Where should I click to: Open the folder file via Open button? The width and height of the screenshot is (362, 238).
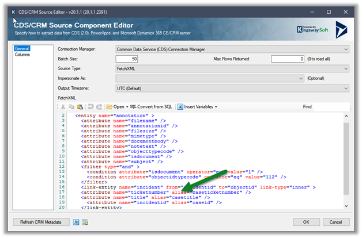(115, 106)
